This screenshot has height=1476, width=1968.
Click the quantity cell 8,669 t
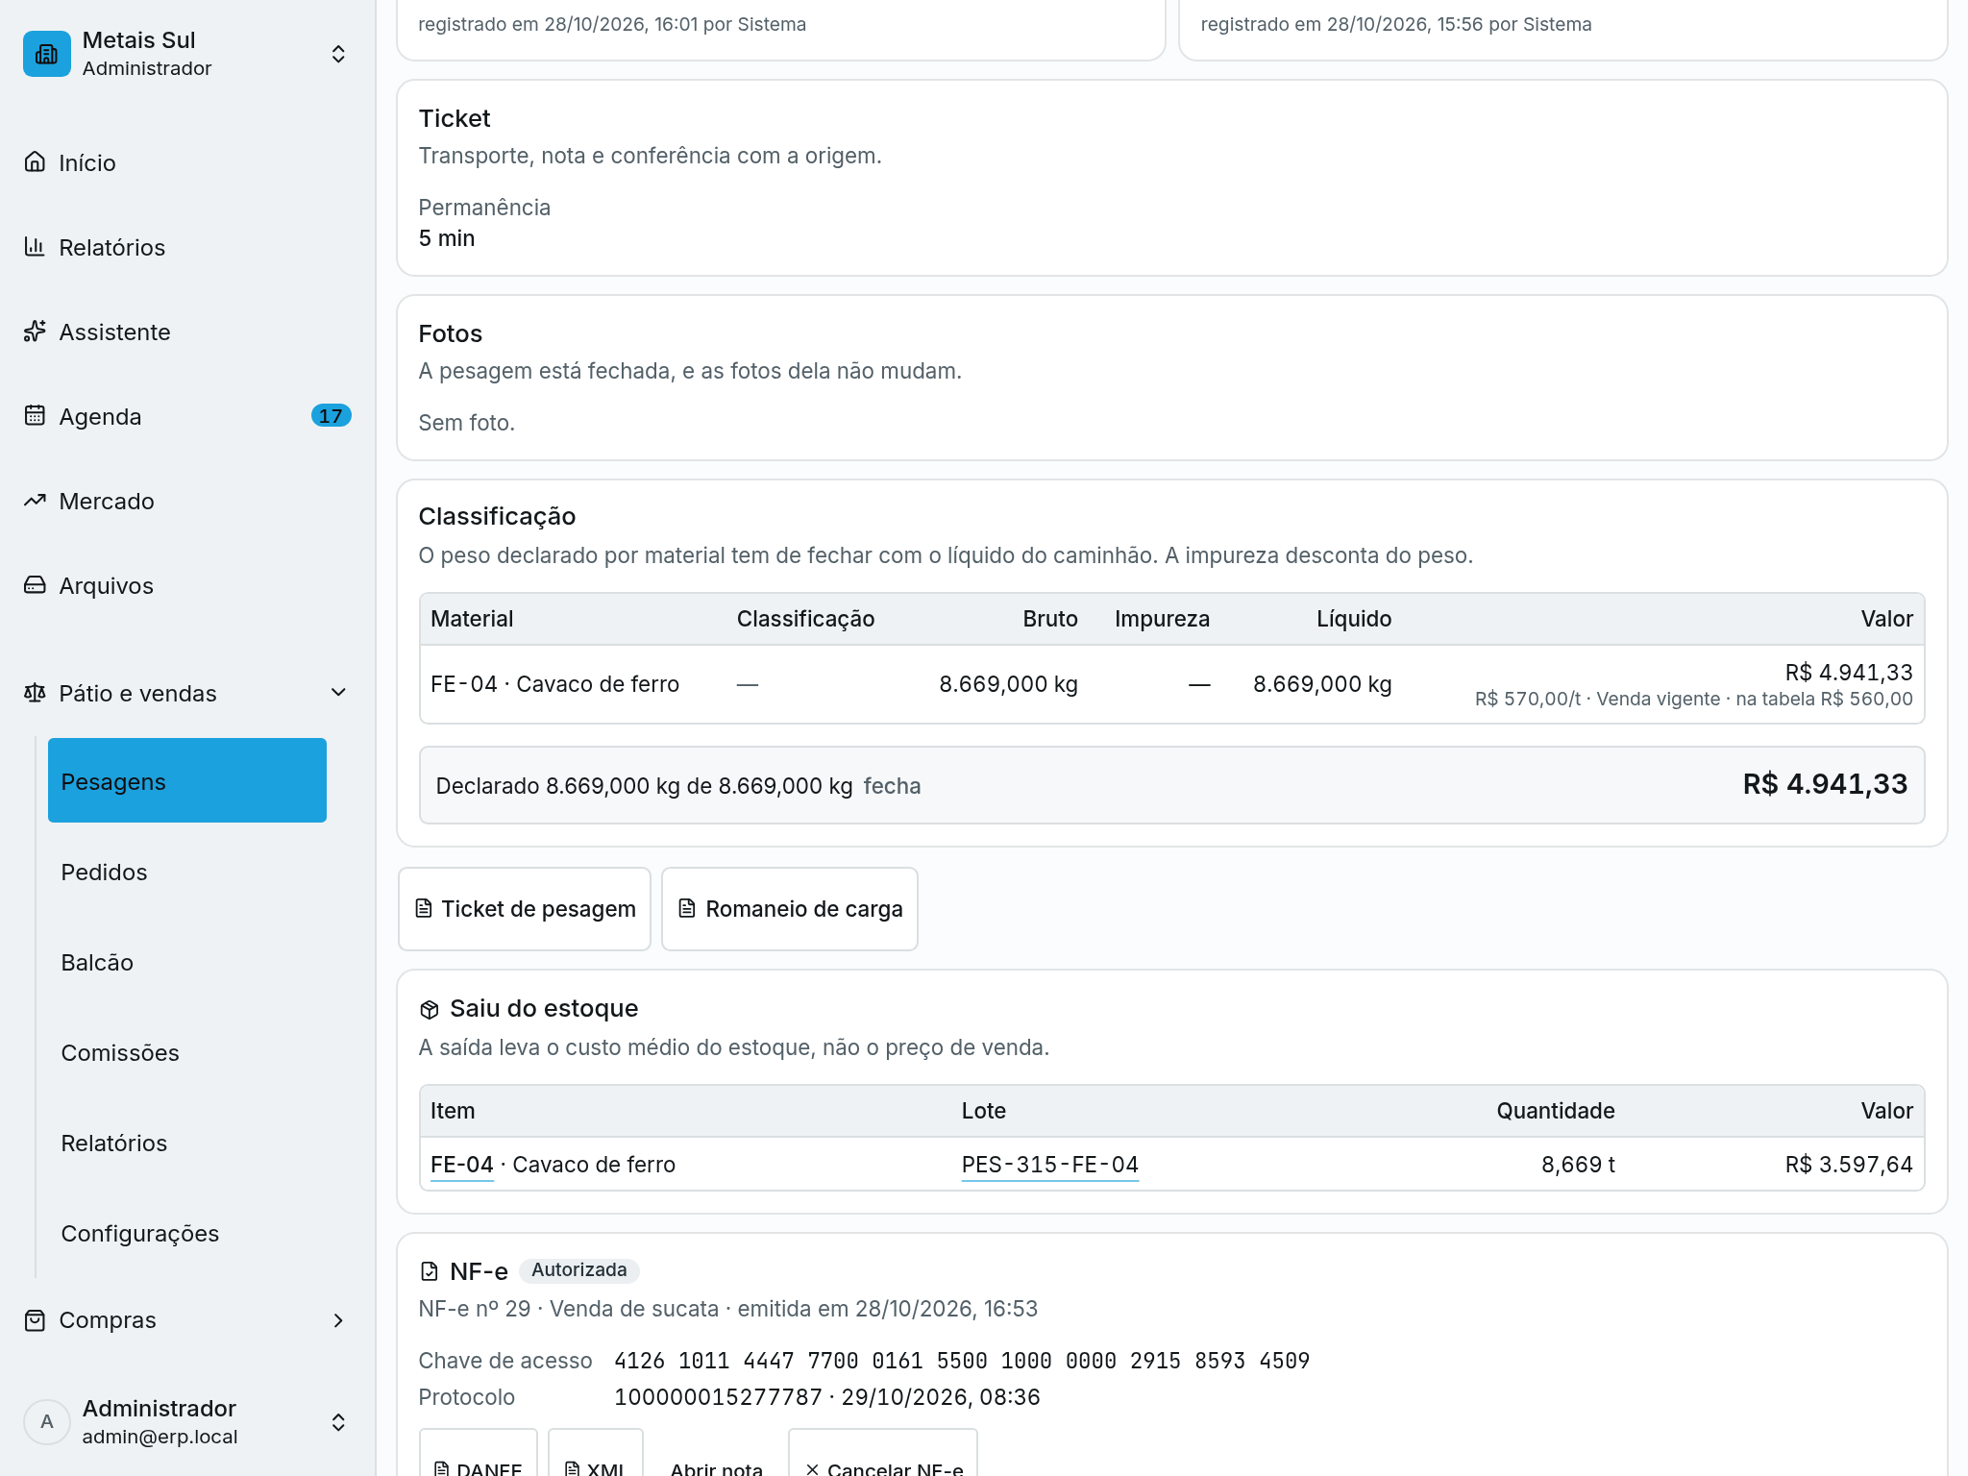(x=1578, y=1165)
